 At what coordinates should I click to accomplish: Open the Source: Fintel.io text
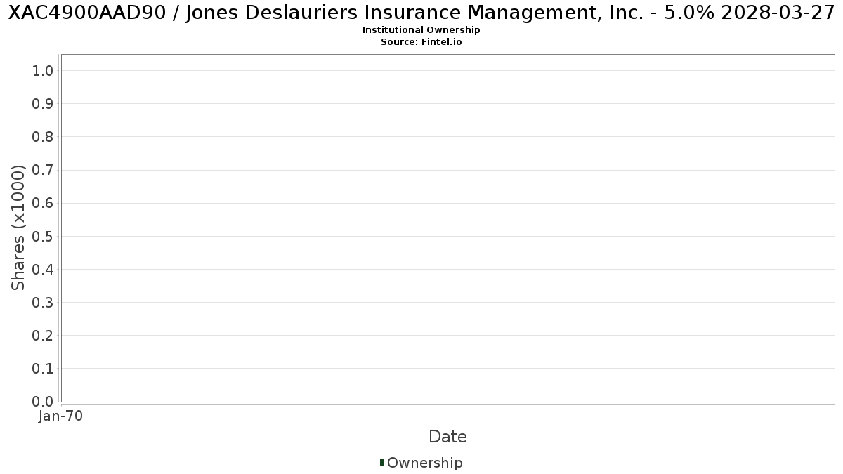coord(421,42)
